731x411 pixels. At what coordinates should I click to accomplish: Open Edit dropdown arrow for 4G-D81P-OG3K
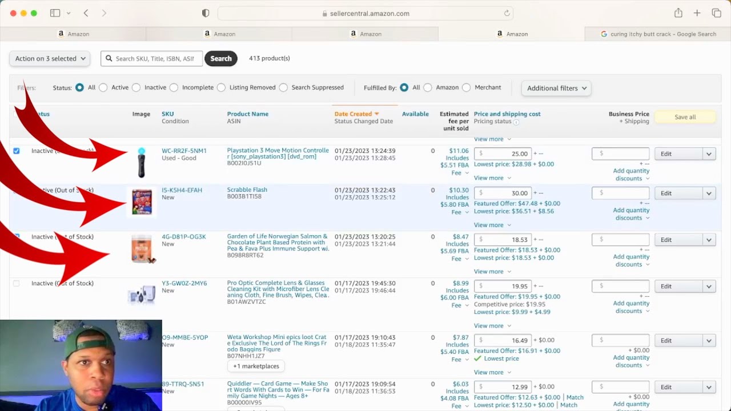tap(709, 240)
